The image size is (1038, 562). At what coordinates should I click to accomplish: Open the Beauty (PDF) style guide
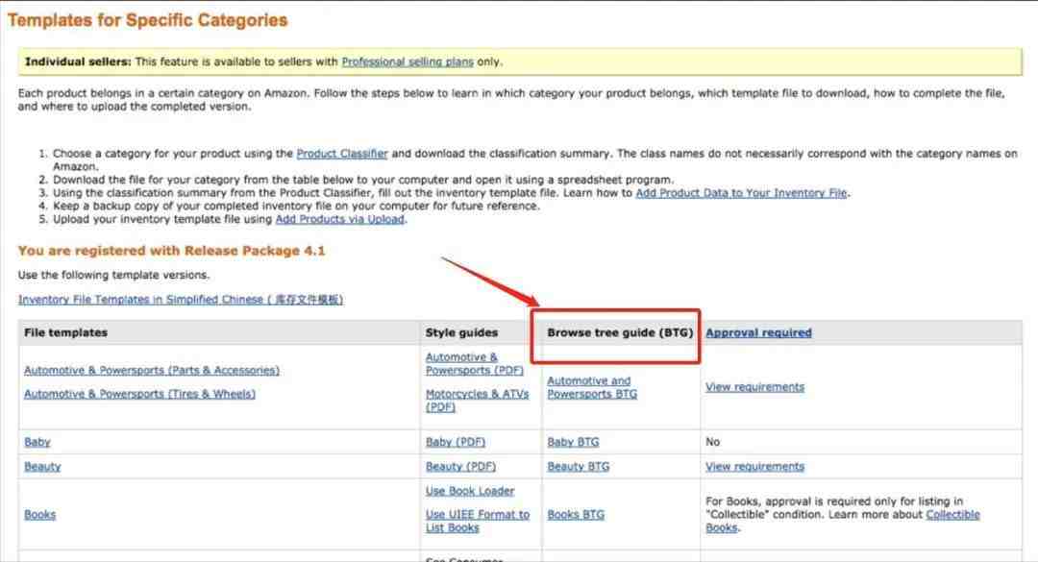click(460, 467)
